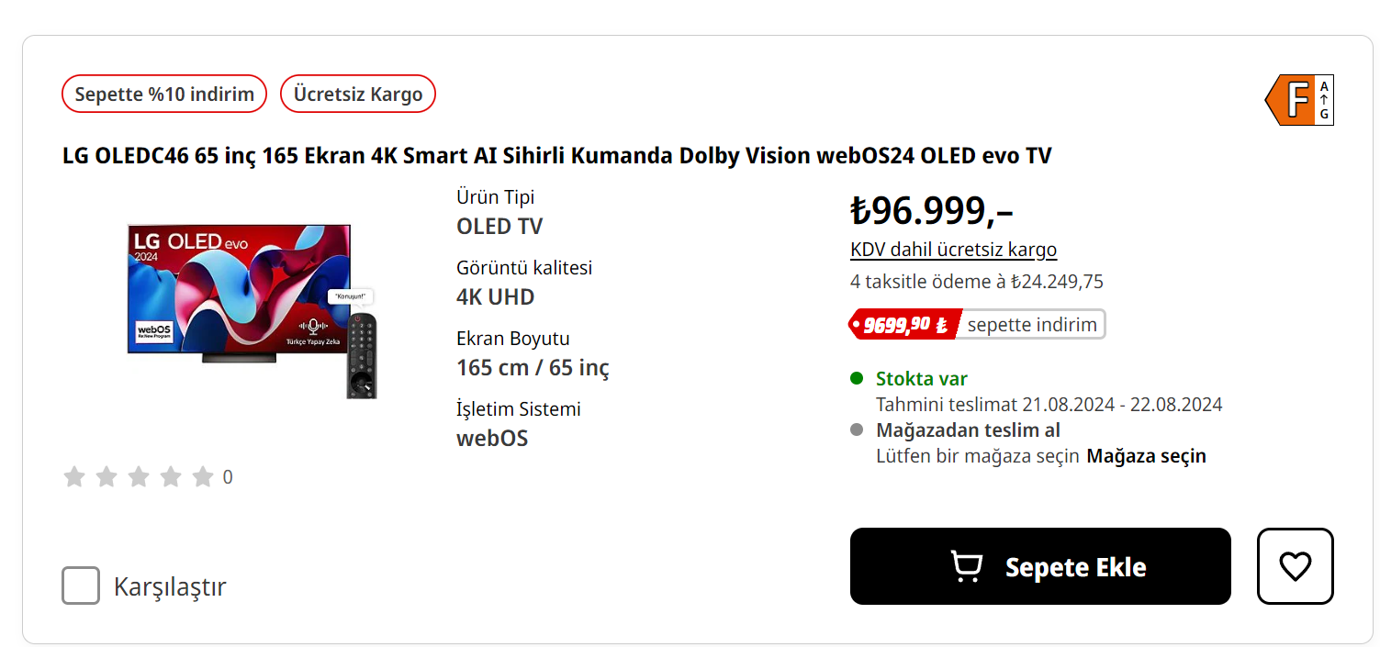Open the LG OLEDC46 product title

tap(556, 156)
